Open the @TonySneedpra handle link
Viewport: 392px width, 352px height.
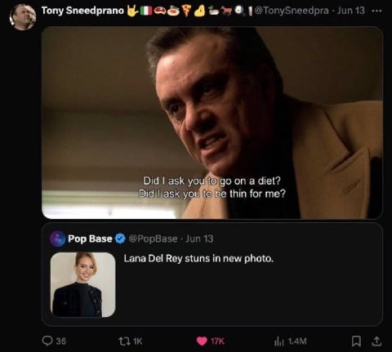pyautogui.click(x=292, y=11)
